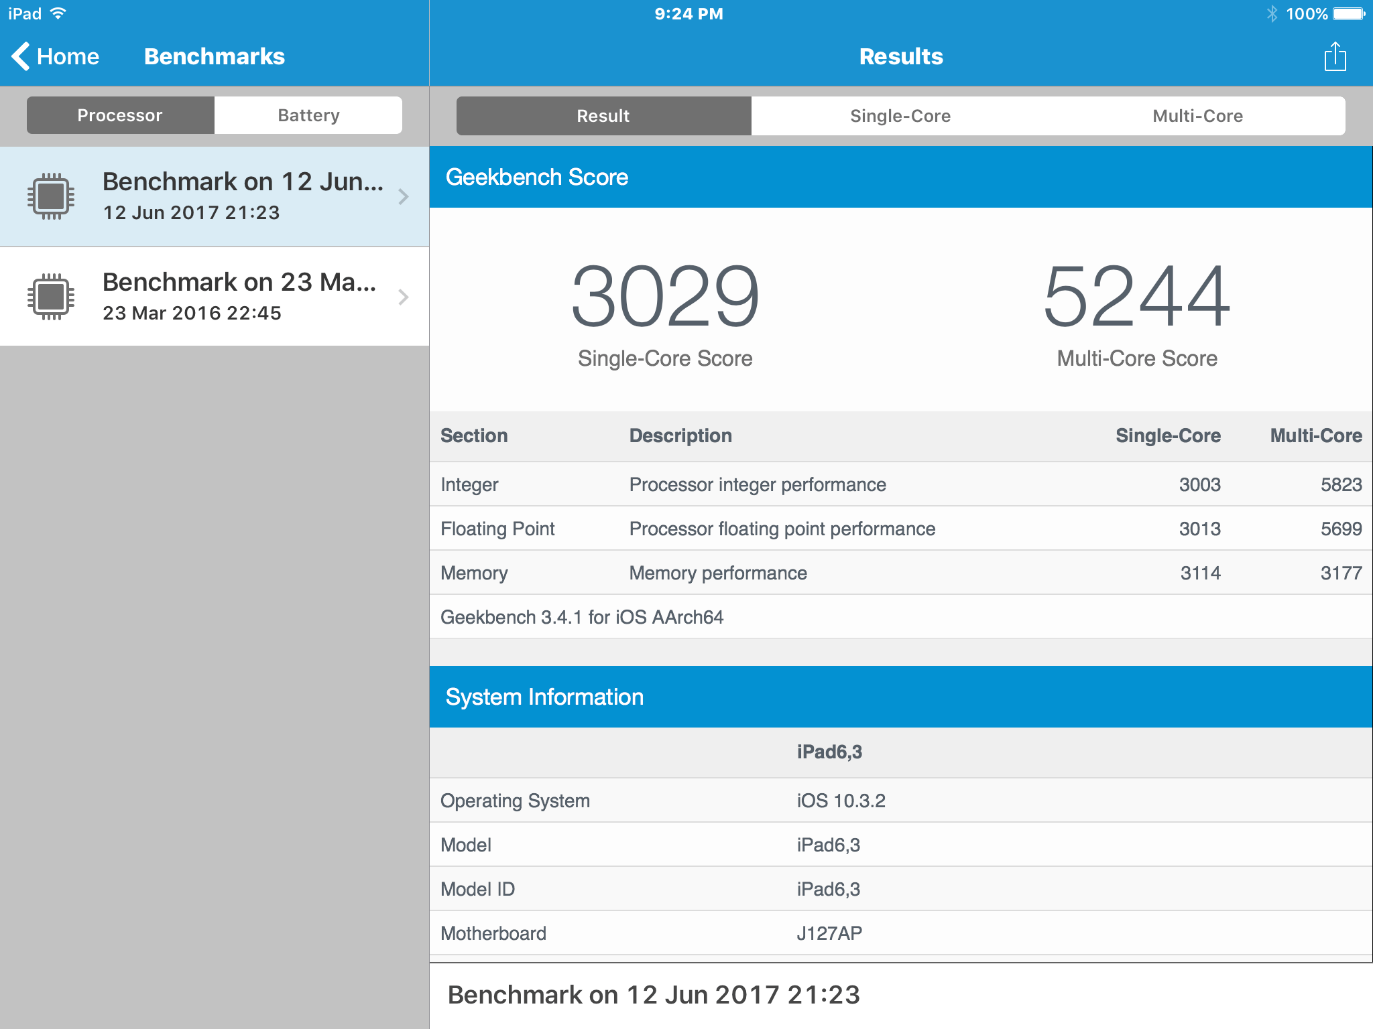The image size is (1373, 1029).
Task: Switch to the Battery segment
Action: 308,115
